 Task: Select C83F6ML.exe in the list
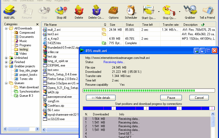tap(56, 65)
